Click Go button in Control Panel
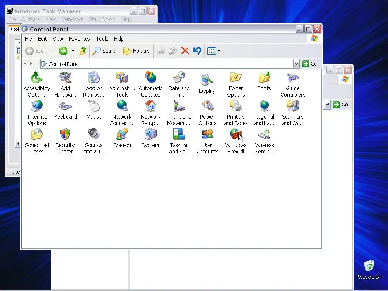 coord(310,64)
